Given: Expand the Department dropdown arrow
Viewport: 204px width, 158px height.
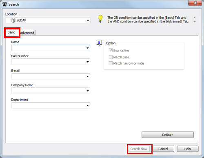Looking at the screenshot, I should (88, 105).
